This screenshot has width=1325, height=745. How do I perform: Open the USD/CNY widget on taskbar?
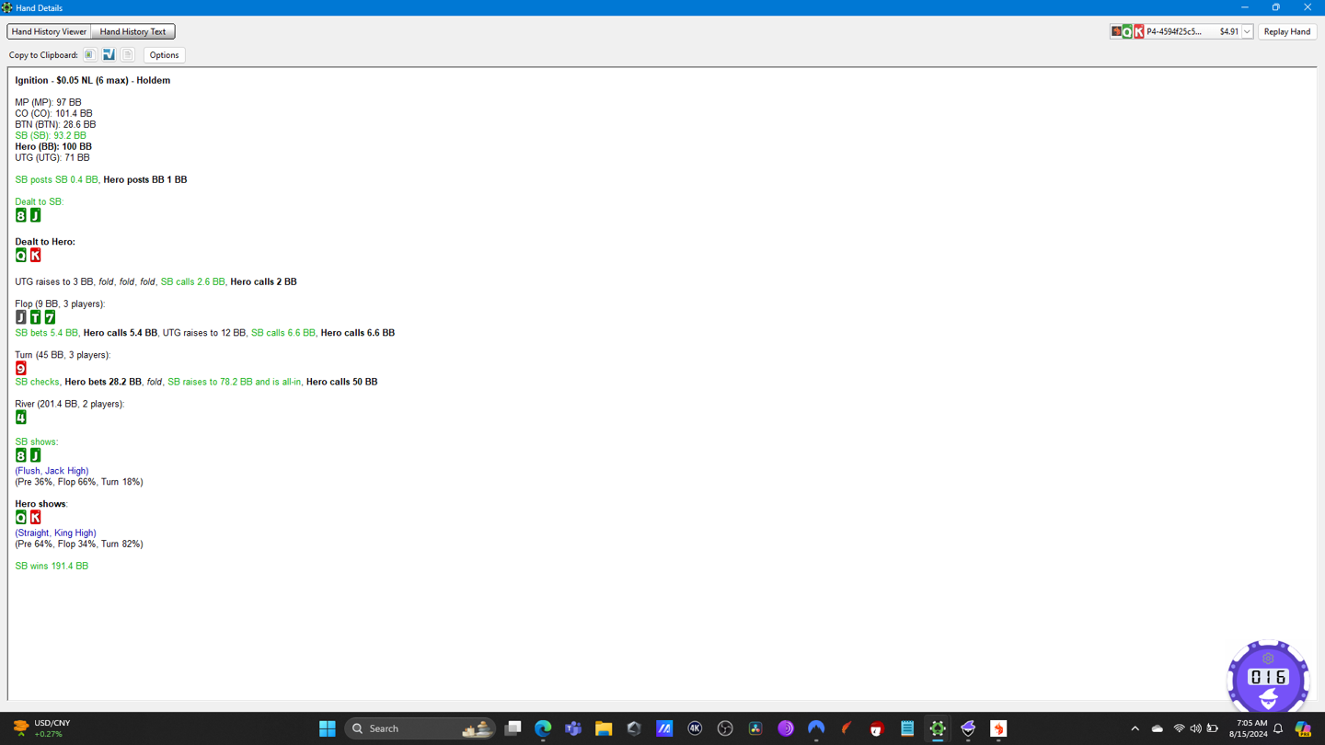(x=41, y=728)
